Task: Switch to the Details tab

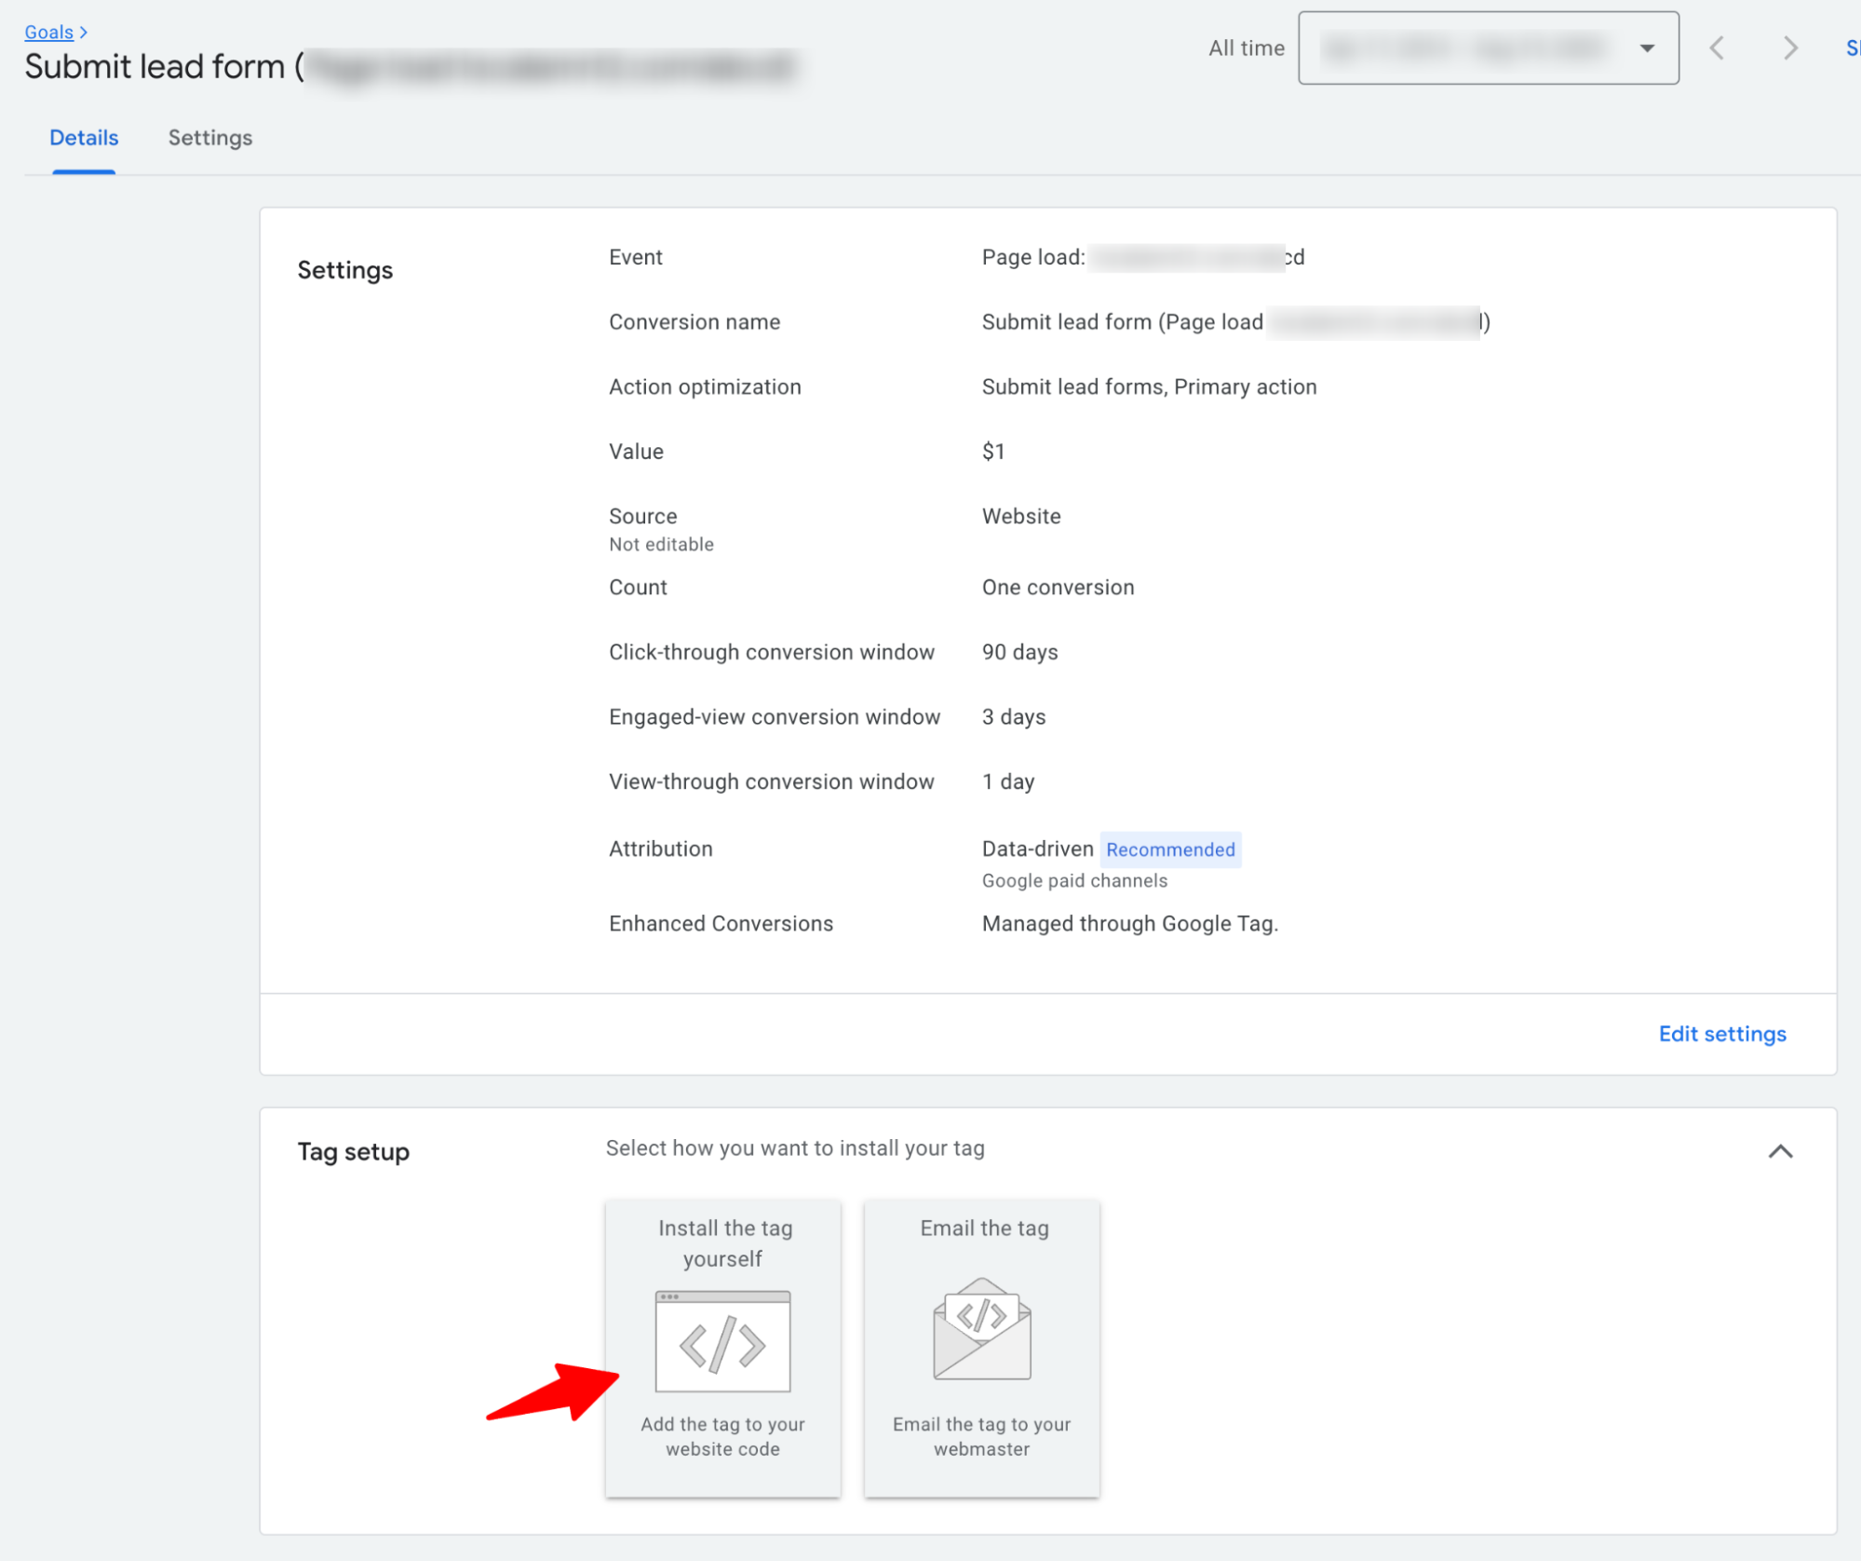Action: [x=84, y=138]
